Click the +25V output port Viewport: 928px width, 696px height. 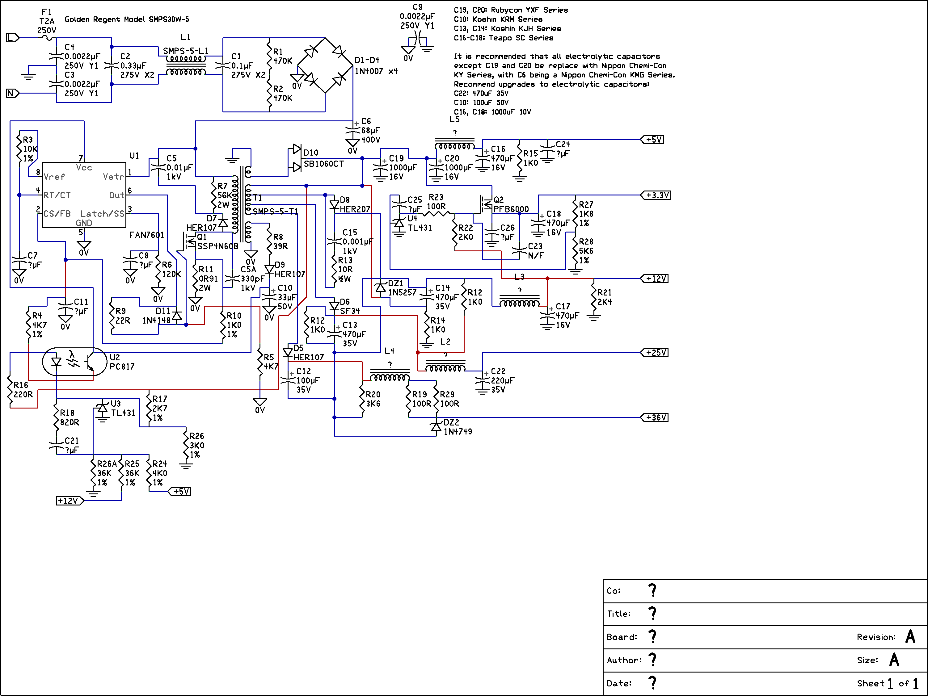click(x=655, y=353)
